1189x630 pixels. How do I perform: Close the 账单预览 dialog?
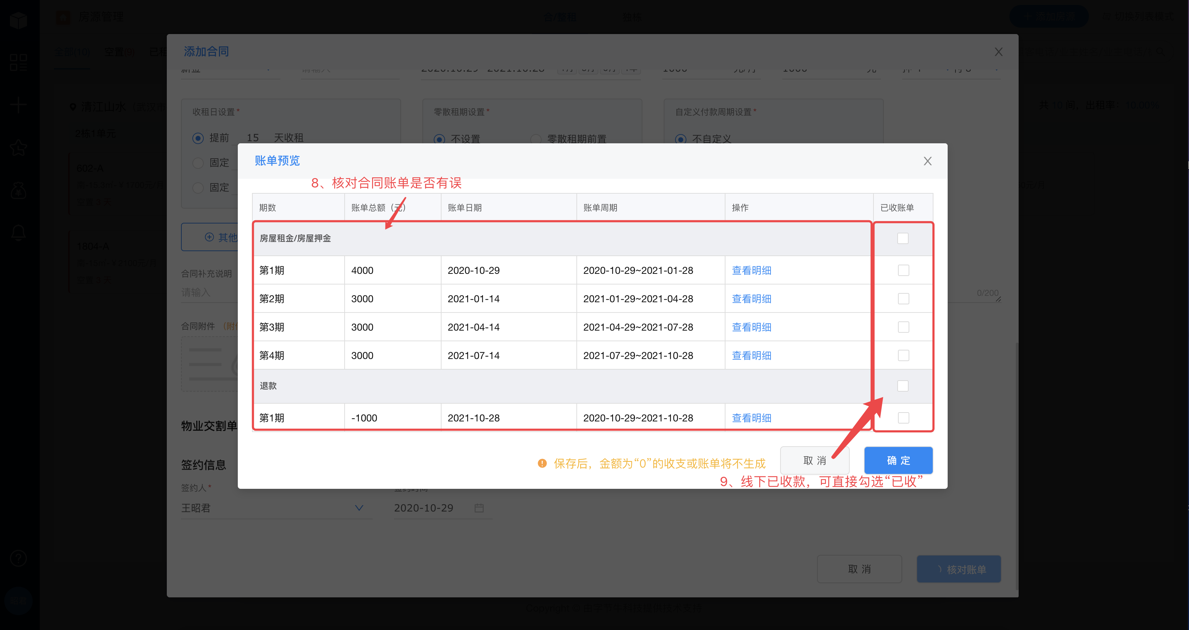[x=927, y=161]
